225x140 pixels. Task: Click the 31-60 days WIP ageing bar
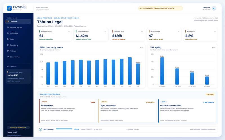pos(177,76)
